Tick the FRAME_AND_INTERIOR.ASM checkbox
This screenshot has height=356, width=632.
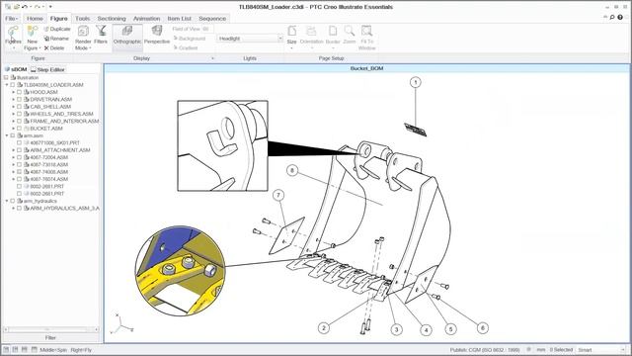[19, 121]
